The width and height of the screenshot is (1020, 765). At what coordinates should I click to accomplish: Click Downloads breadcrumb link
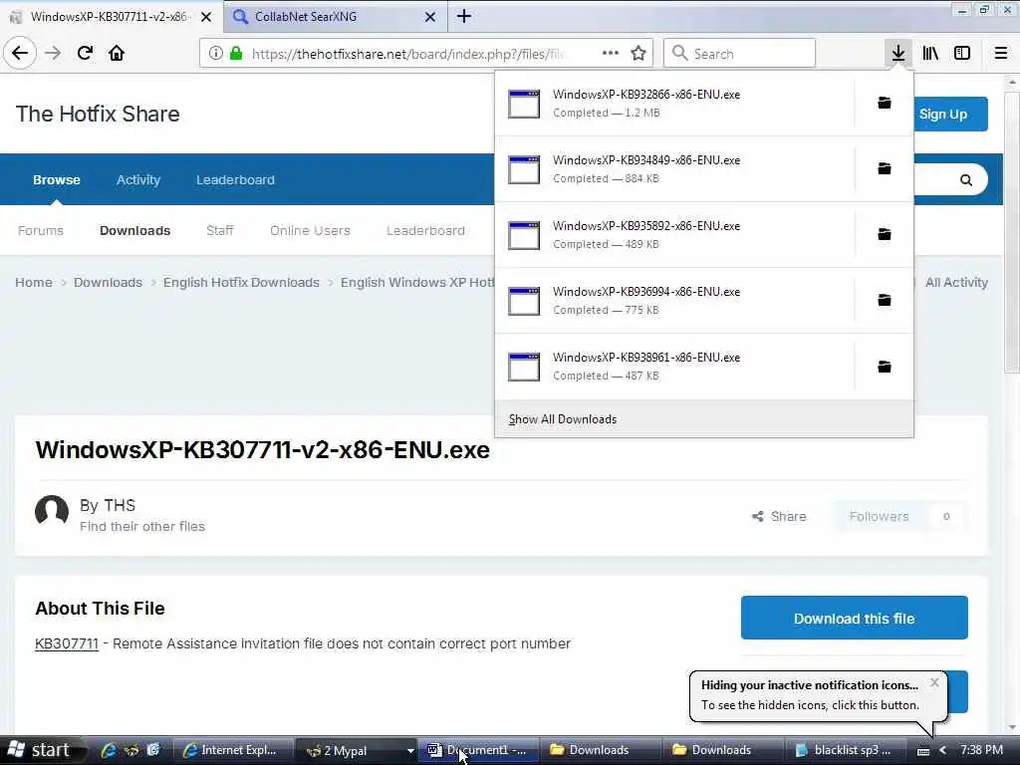[x=108, y=282]
